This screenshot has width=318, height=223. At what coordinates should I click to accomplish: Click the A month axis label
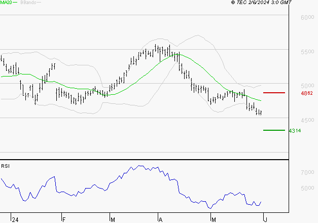pyautogui.click(x=161, y=220)
